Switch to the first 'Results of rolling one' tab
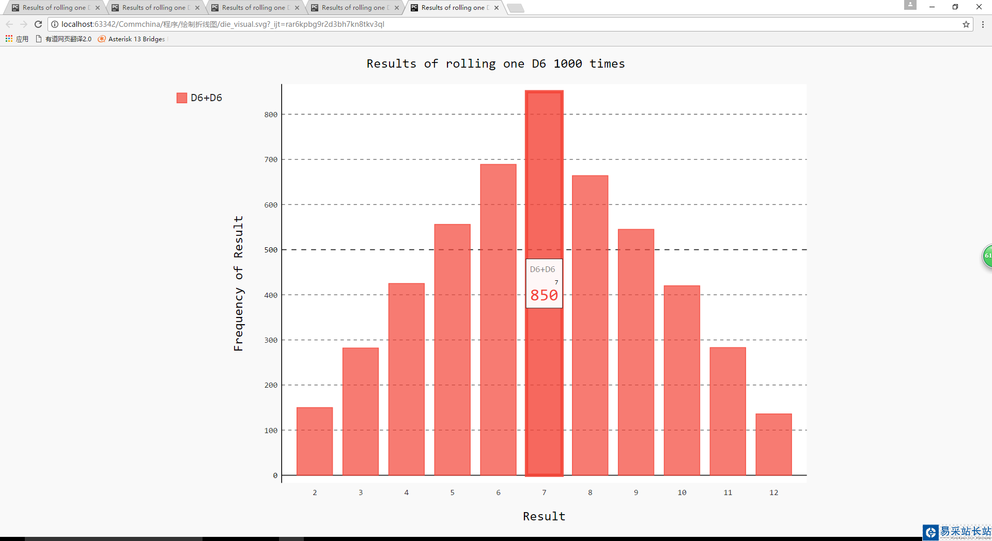 tap(55, 8)
